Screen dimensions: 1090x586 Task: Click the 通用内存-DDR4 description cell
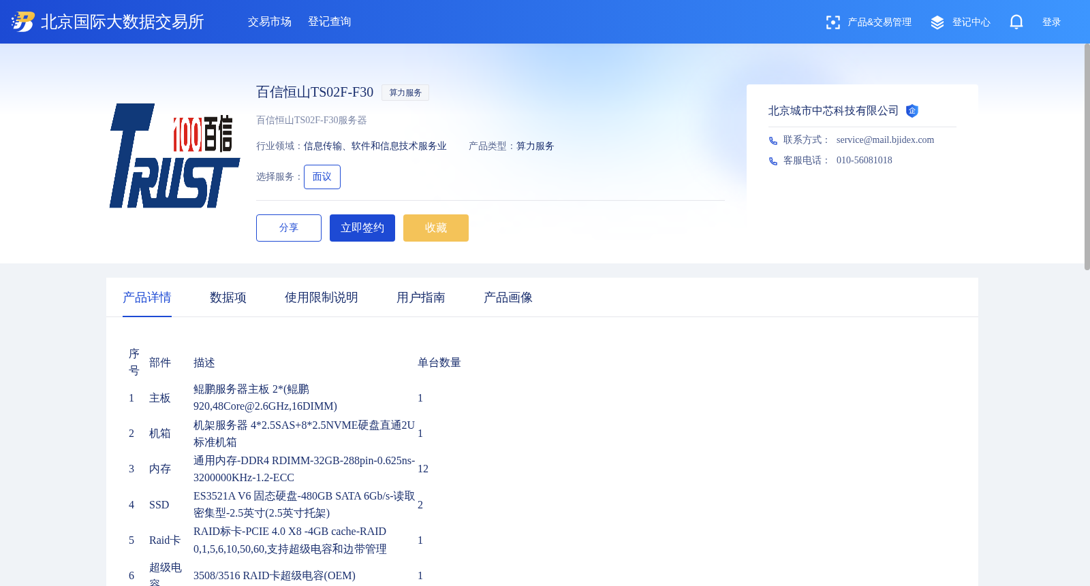click(304, 469)
